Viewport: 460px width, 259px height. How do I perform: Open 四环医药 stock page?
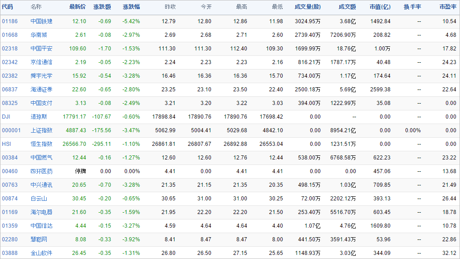click(41, 171)
